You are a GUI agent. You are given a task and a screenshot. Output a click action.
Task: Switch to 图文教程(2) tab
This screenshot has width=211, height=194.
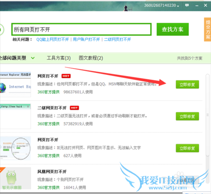click(x=91, y=58)
